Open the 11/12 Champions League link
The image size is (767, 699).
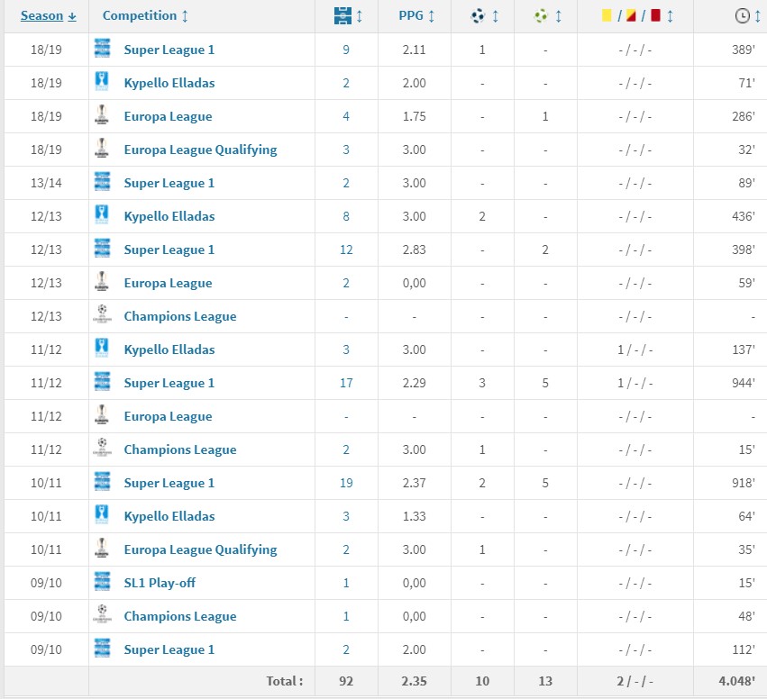[180, 449]
